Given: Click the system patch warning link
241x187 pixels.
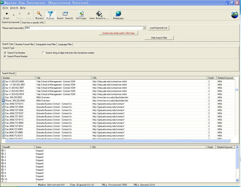Looking at the screenshot, I should 118,33.
